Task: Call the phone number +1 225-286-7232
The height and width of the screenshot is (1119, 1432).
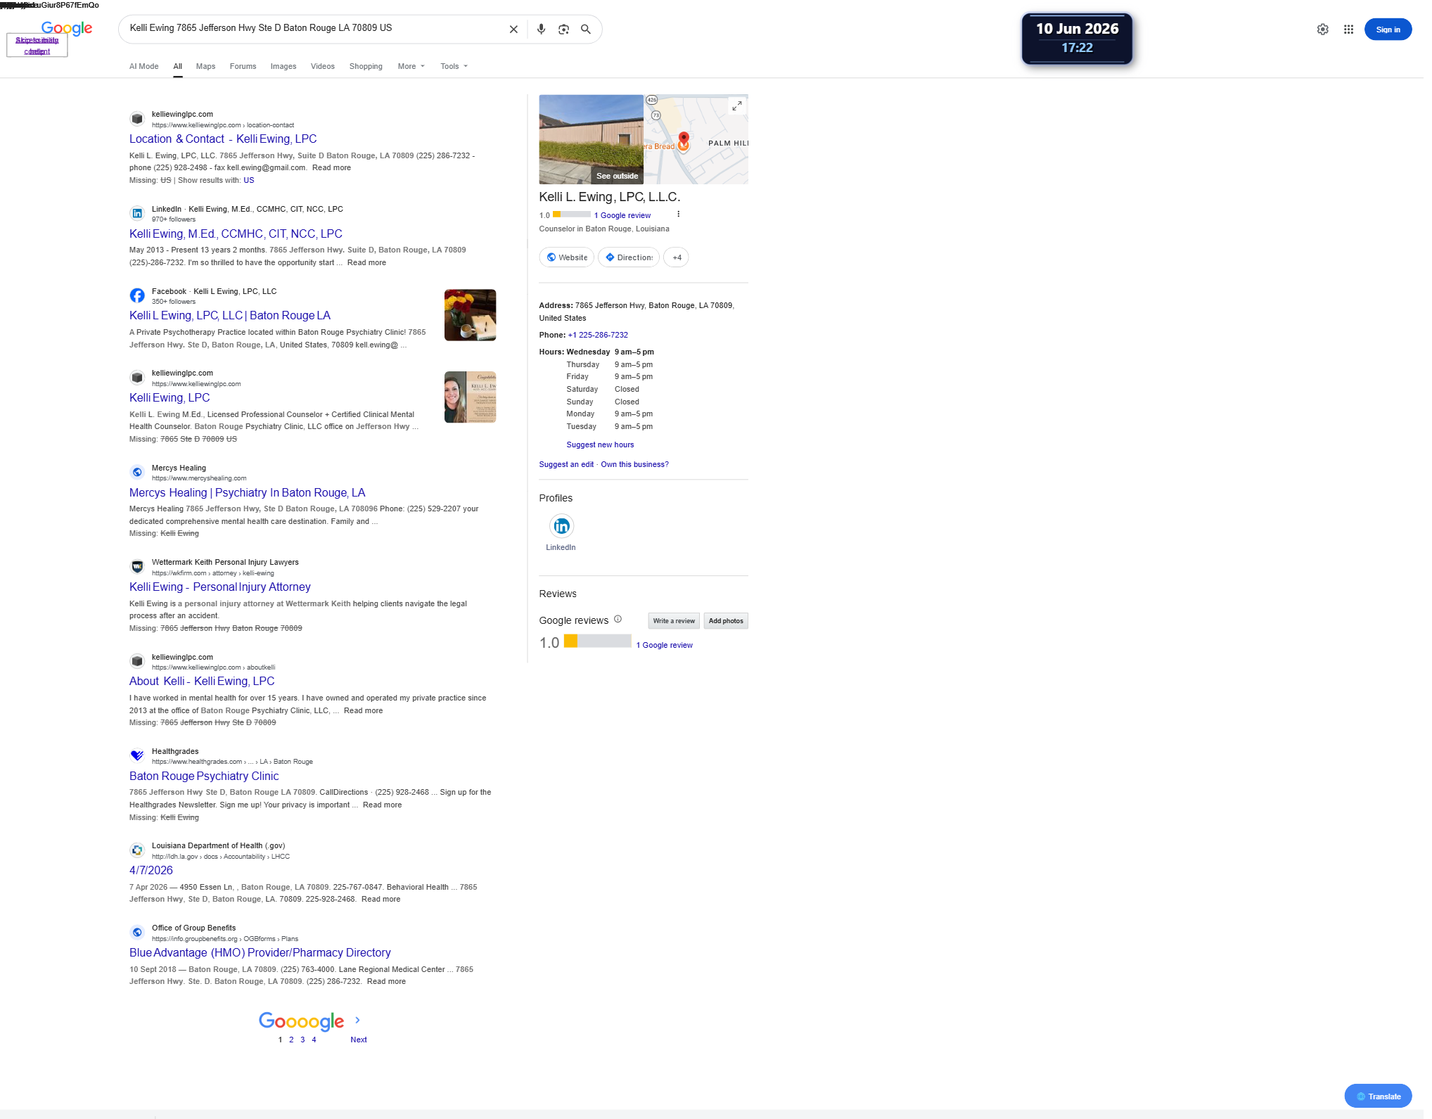Action: click(x=598, y=335)
